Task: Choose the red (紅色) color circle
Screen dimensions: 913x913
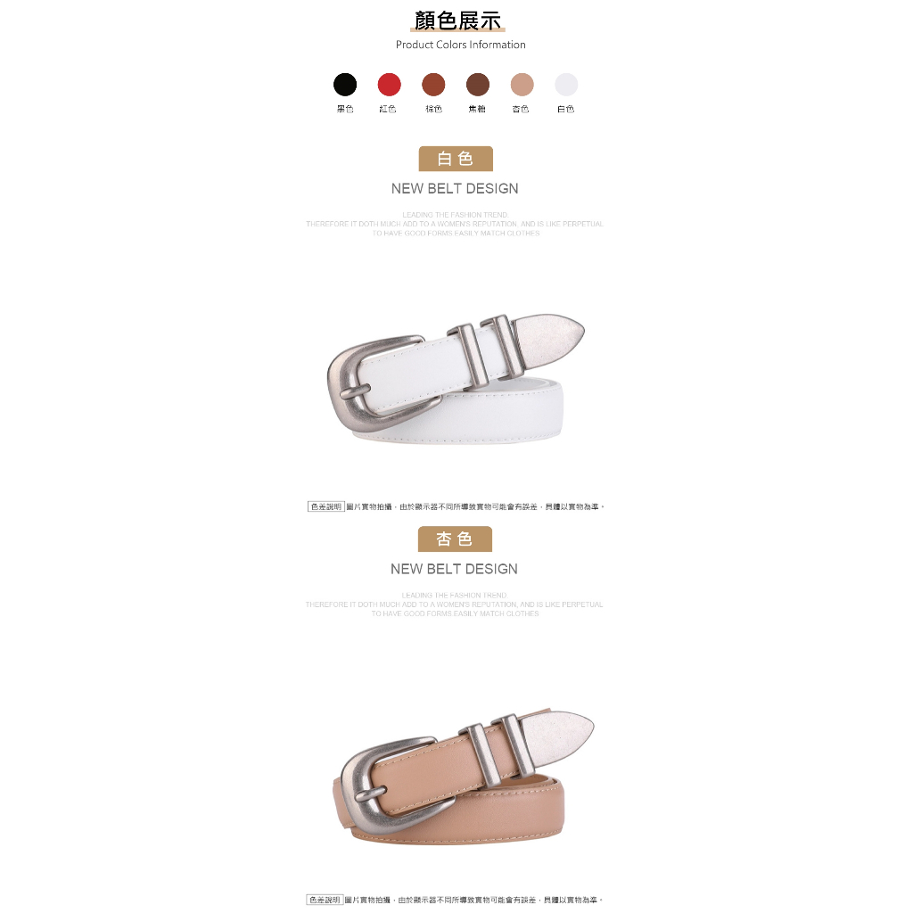Action: 389,85
